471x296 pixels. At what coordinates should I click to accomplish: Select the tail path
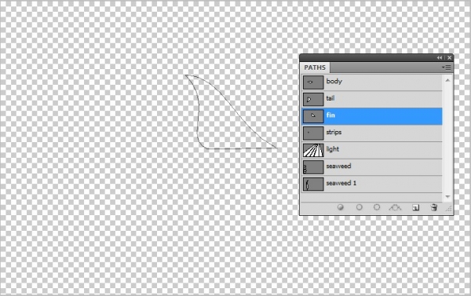click(x=372, y=99)
